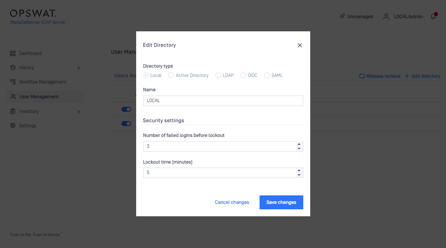Viewport: 446px width, 248px height.
Task: Expand the History submenu chevron
Action: click(79, 68)
